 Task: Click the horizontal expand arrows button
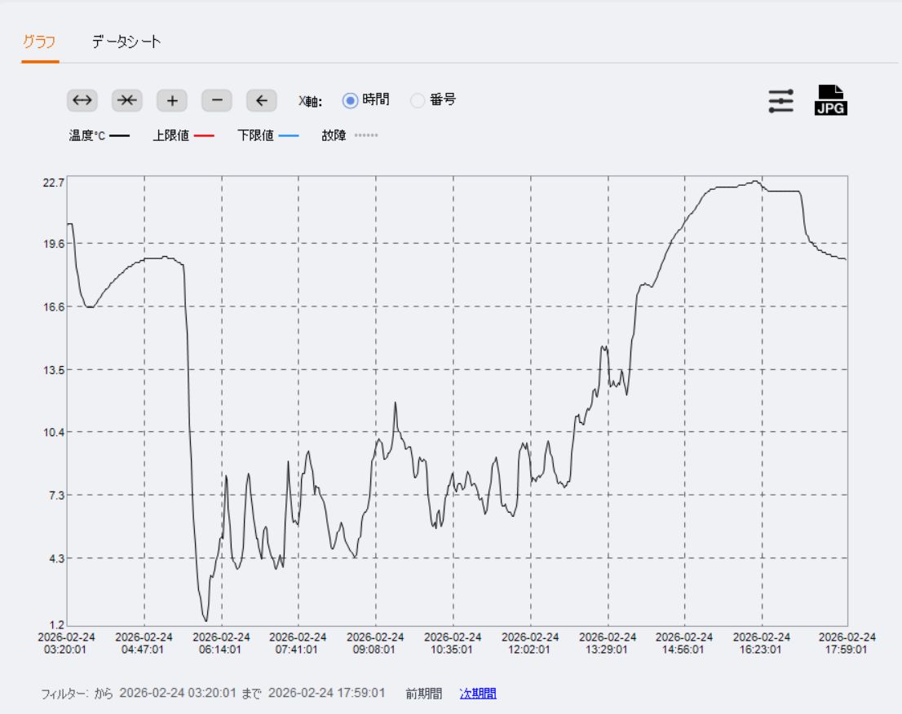pyautogui.click(x=82, y=100)
